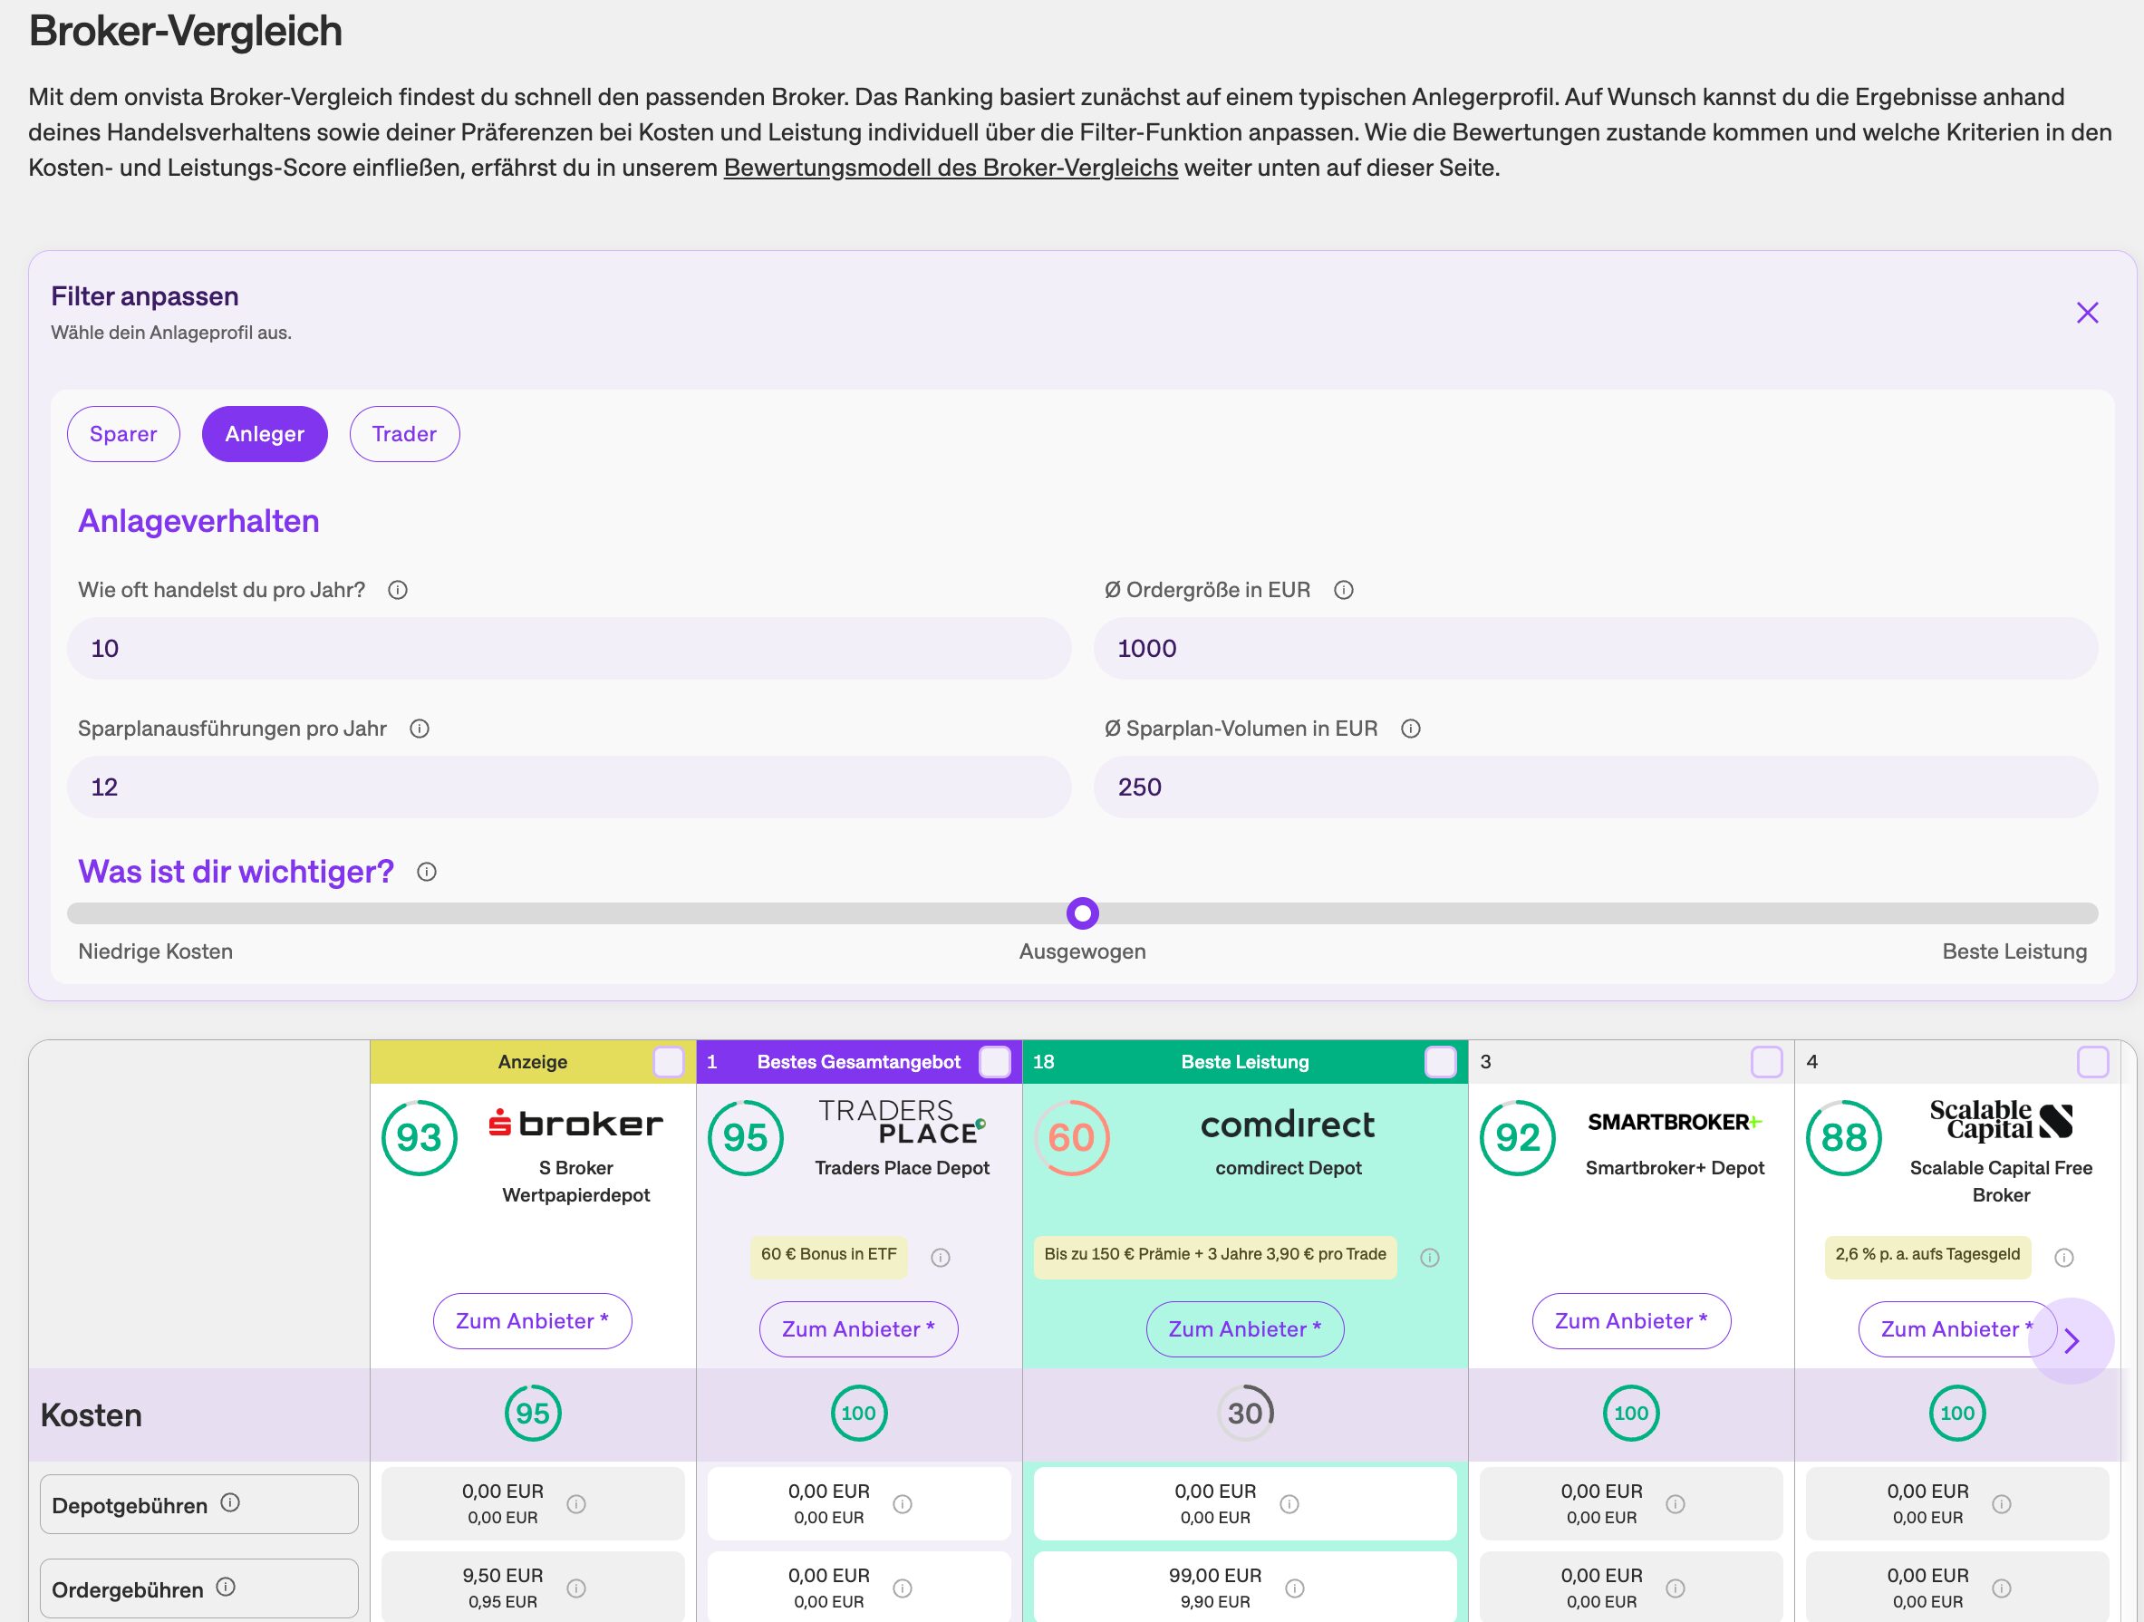Show info for comdirect Prämie offer

[x=1430, y=1257]
